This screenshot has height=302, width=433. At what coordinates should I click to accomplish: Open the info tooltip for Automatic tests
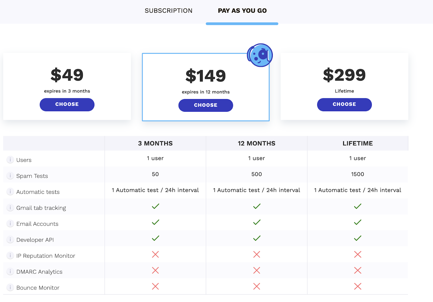(x=10, y=192)
